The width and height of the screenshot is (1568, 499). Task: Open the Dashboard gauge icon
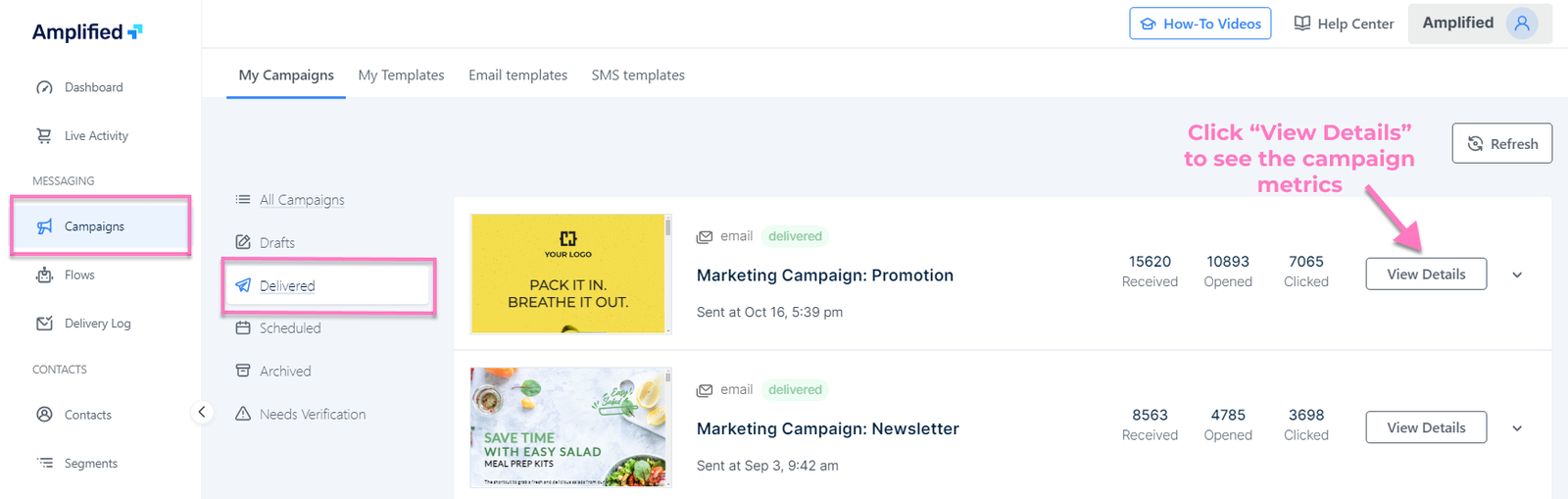(44, 87)
